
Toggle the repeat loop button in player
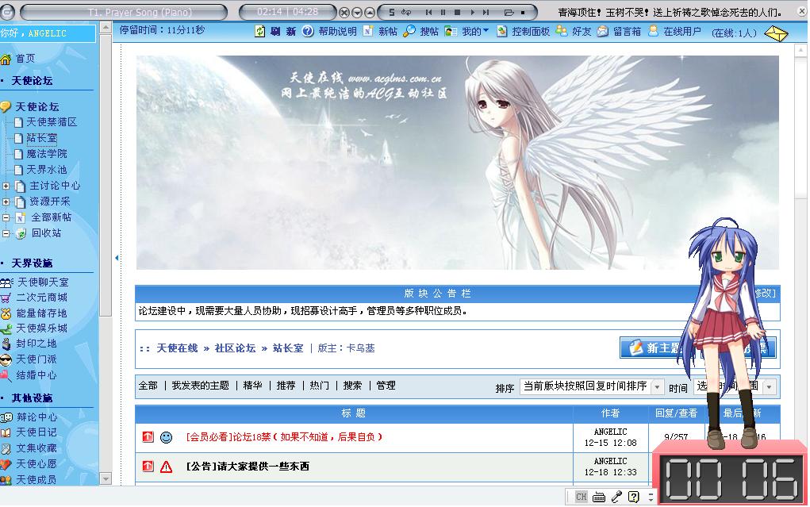pos(406,12)
